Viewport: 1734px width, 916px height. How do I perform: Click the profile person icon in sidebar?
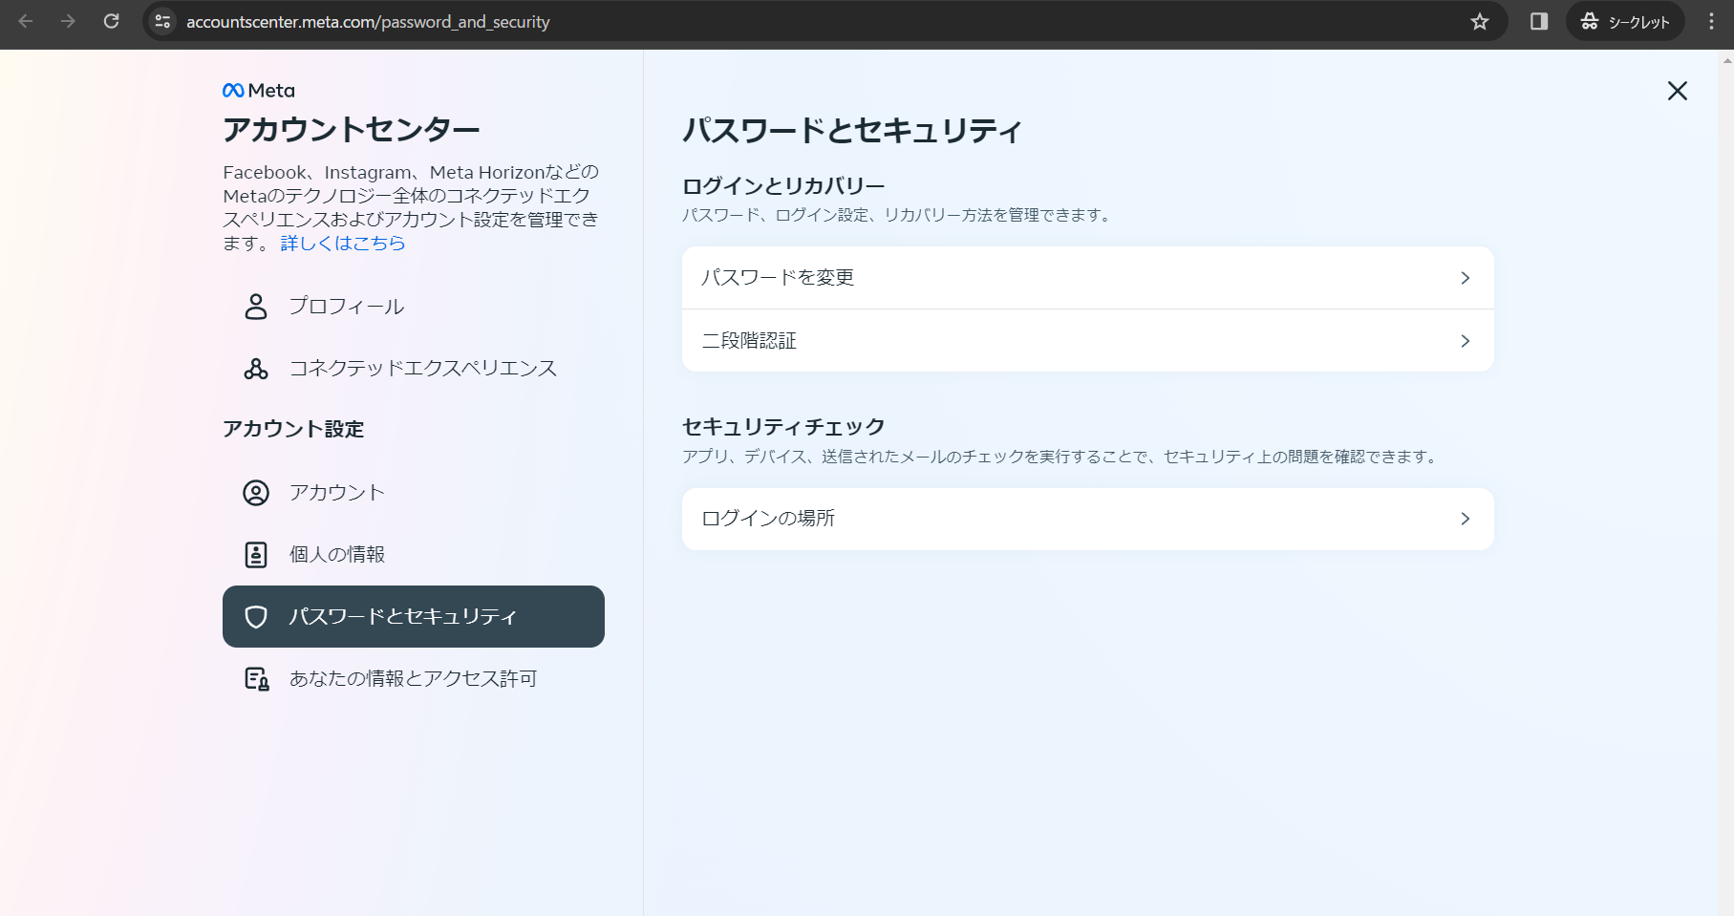tap(256, 307)
